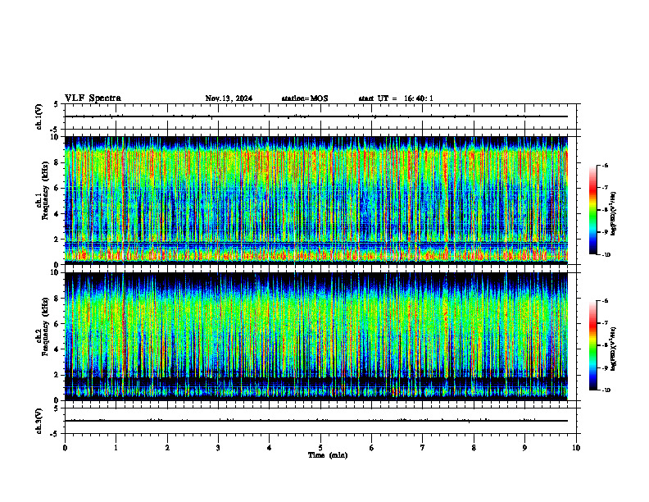Click the 'ch.1(V)' axis label
Screen dimensions: 649x502
coord(39,116)
